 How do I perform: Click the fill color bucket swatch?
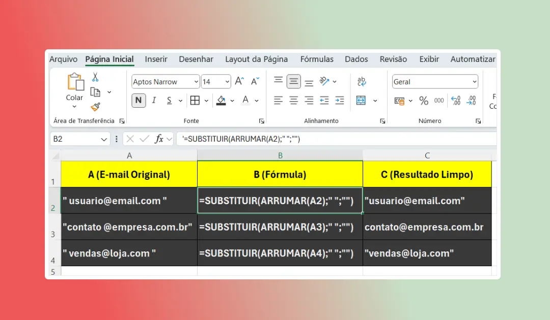[x=221, y=101]
